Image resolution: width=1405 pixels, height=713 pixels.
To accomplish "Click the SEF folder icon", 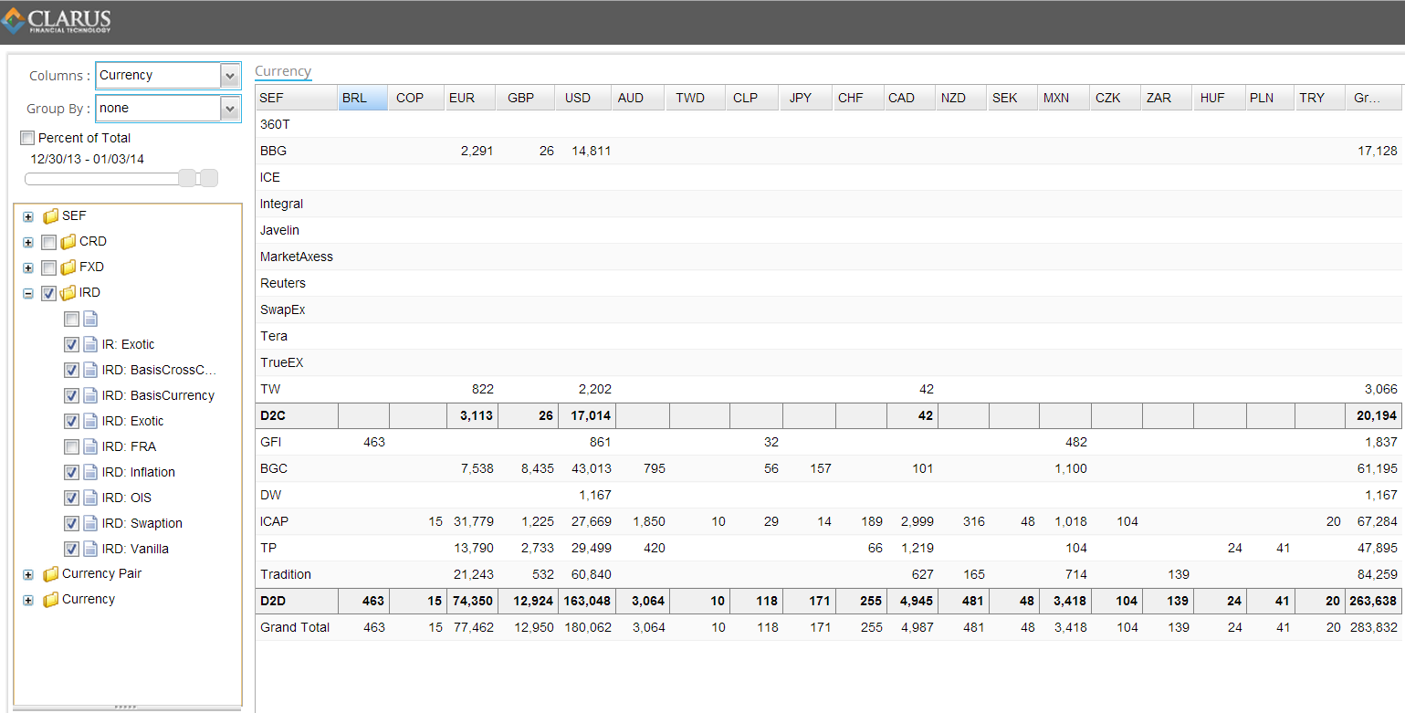I will (51, 216).
